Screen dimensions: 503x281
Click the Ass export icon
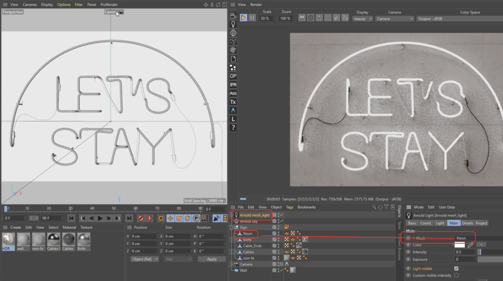[233, 93]
